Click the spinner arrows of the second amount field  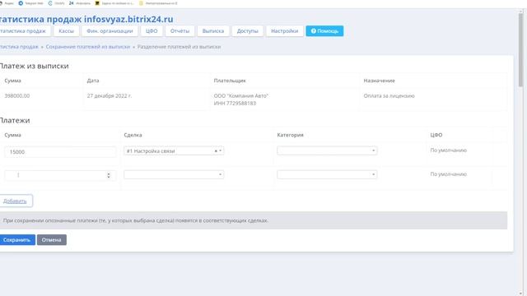[x=109, y=175]
